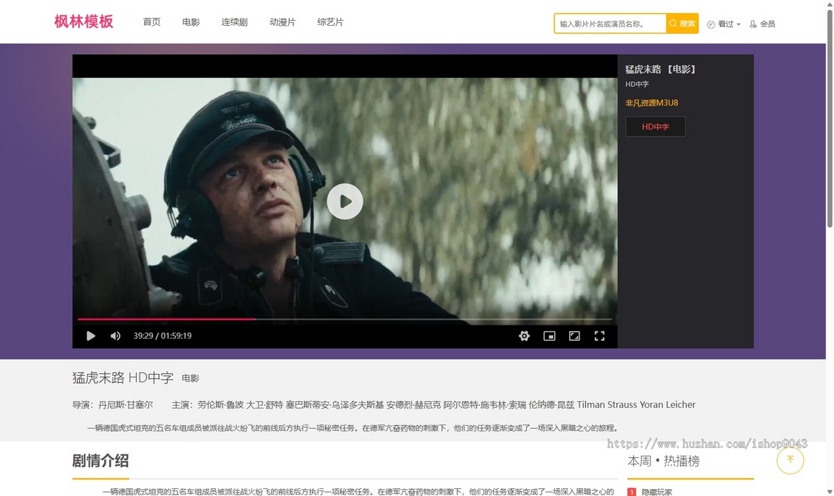Click the magnifier icon in search button
The image size is (834, 496).
click(673, 24)
